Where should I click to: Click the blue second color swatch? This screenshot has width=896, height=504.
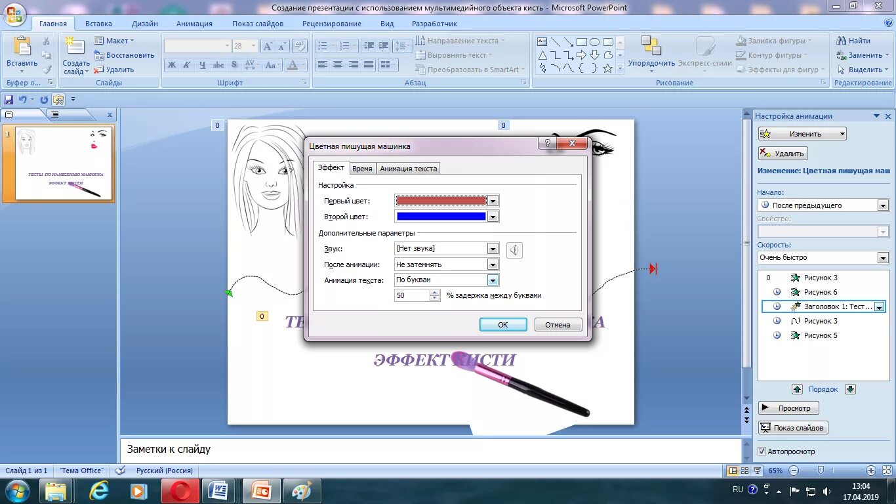pyautogui.click(x=441, y=217)
